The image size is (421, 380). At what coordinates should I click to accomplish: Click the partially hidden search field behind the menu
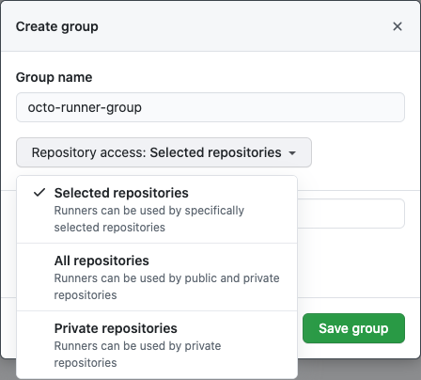tap(351, 214)
